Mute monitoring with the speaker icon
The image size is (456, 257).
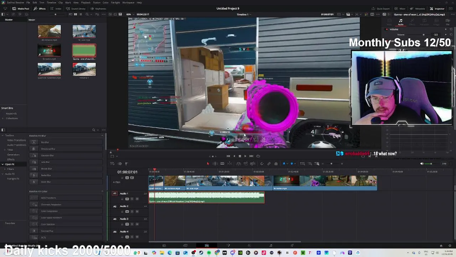[422, 164]
